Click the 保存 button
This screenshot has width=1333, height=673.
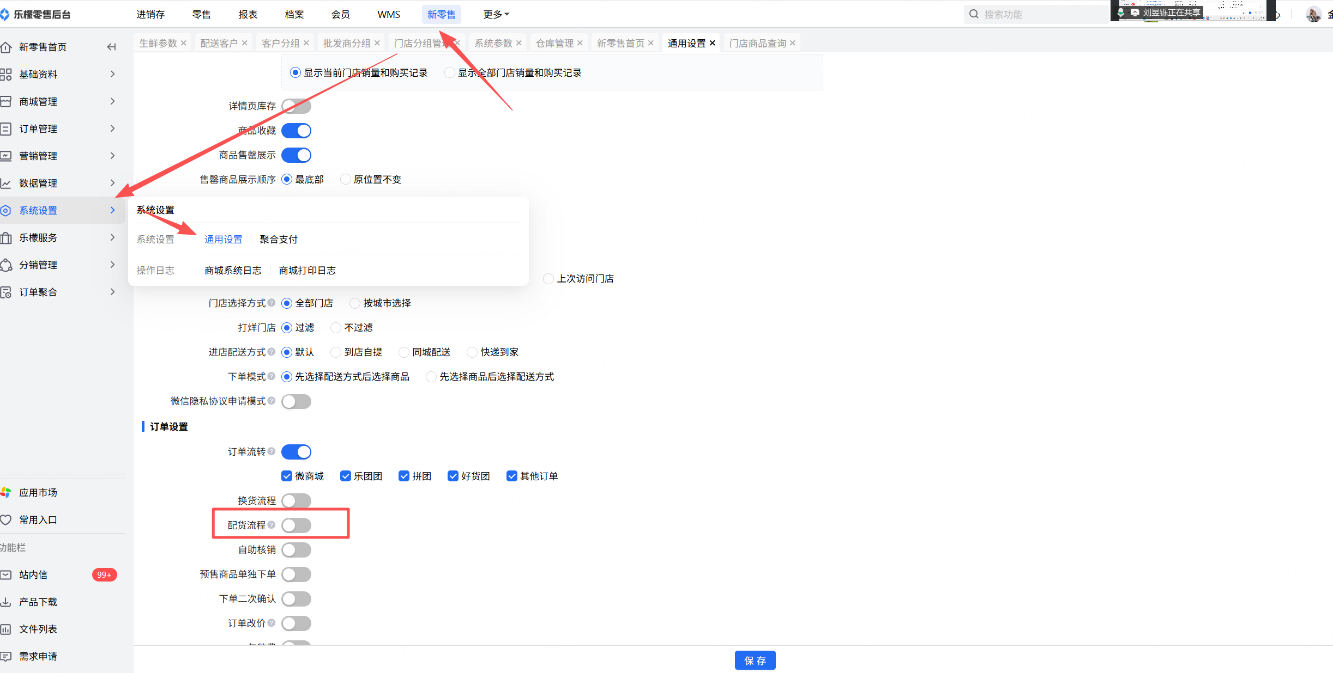tap(755, 660)
